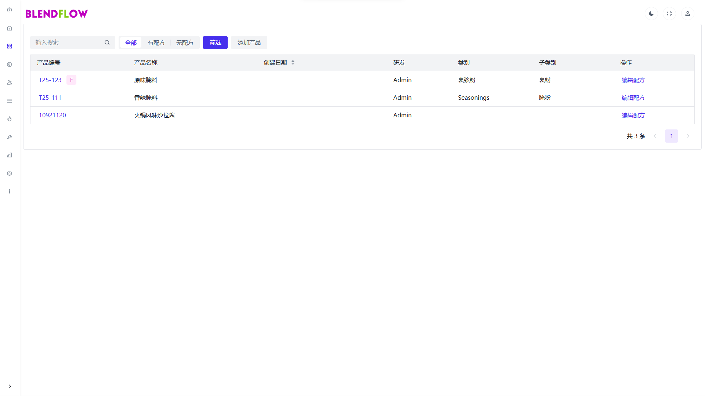Expand the sidebar with bottom chevron
705x396 pixels.
click(x=10, y=386)
